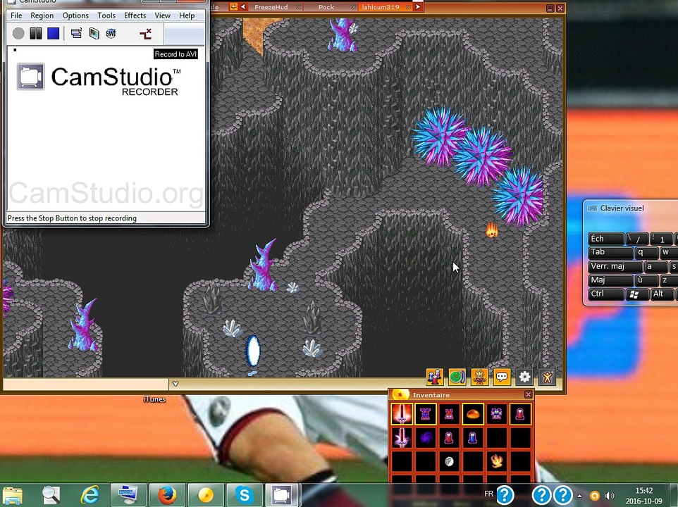
Task: Close the FreezeHud tab with its x
Action: (x=298, y=7)
